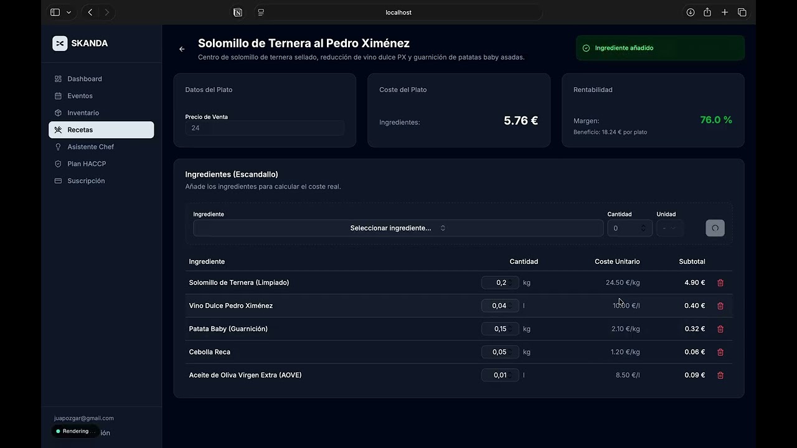
Task: Toggle the browser sidebar panel
Action: [x=55, y=12]
